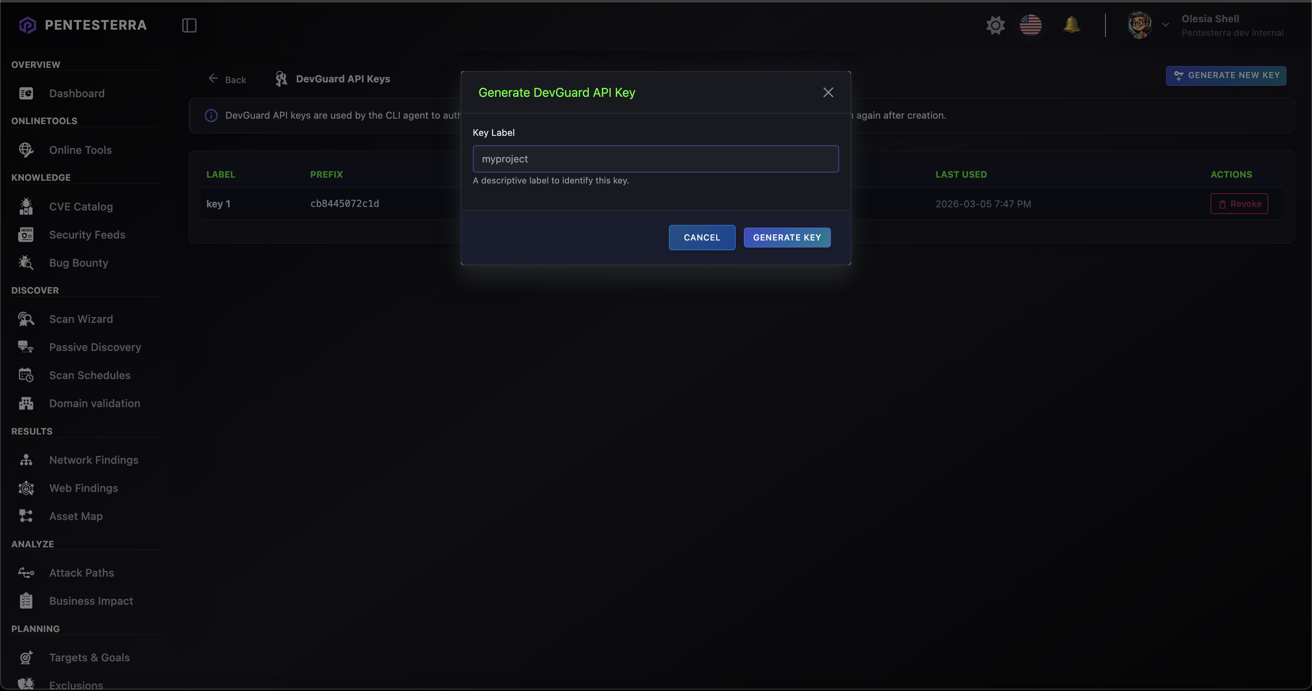The image size is (1312, 691).
Task: Open the Scan Schedules calendar icon
Action: click(26, 375)
